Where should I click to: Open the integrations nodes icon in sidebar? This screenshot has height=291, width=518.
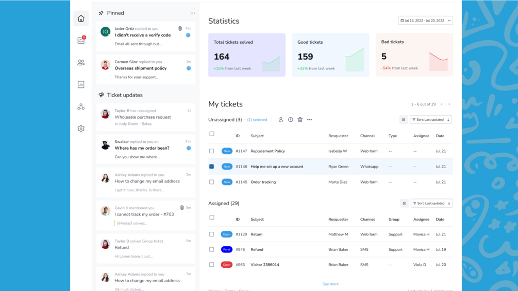[81, 106]
